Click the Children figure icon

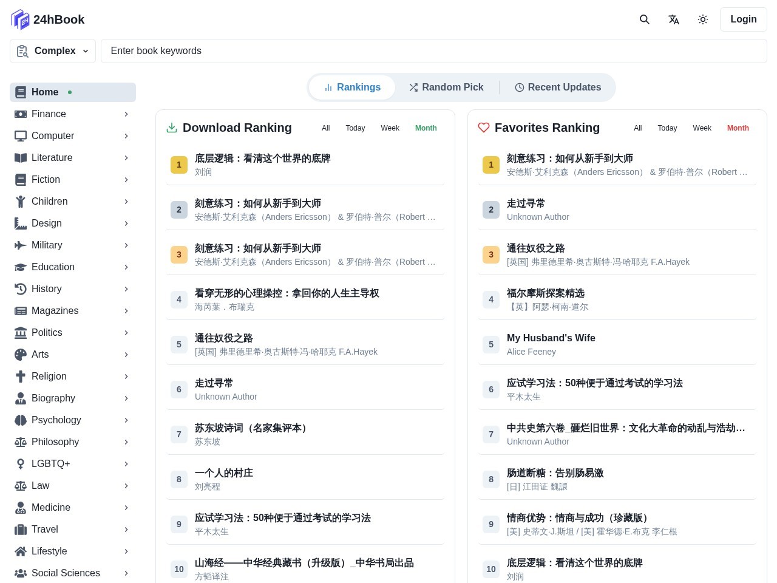click(x=21, y=202)
